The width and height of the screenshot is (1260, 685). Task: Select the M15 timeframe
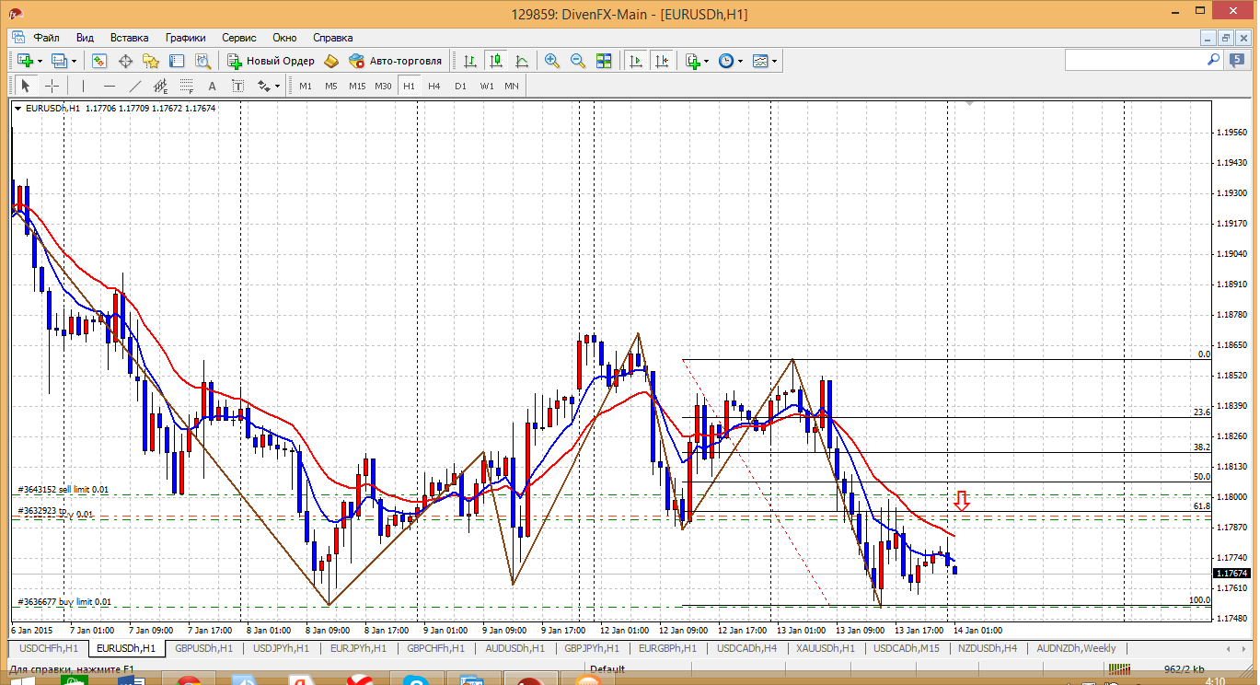coord(357,86)
